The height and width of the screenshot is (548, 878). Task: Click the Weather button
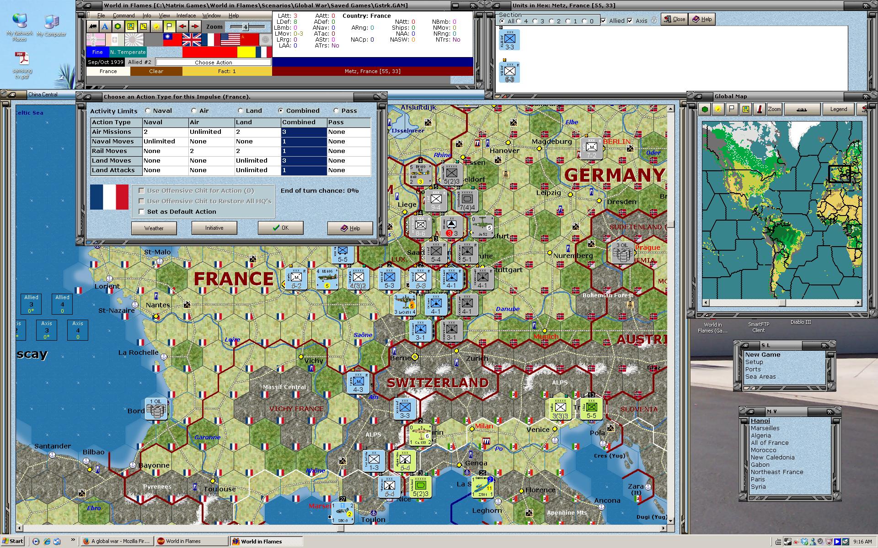(154, 228)
